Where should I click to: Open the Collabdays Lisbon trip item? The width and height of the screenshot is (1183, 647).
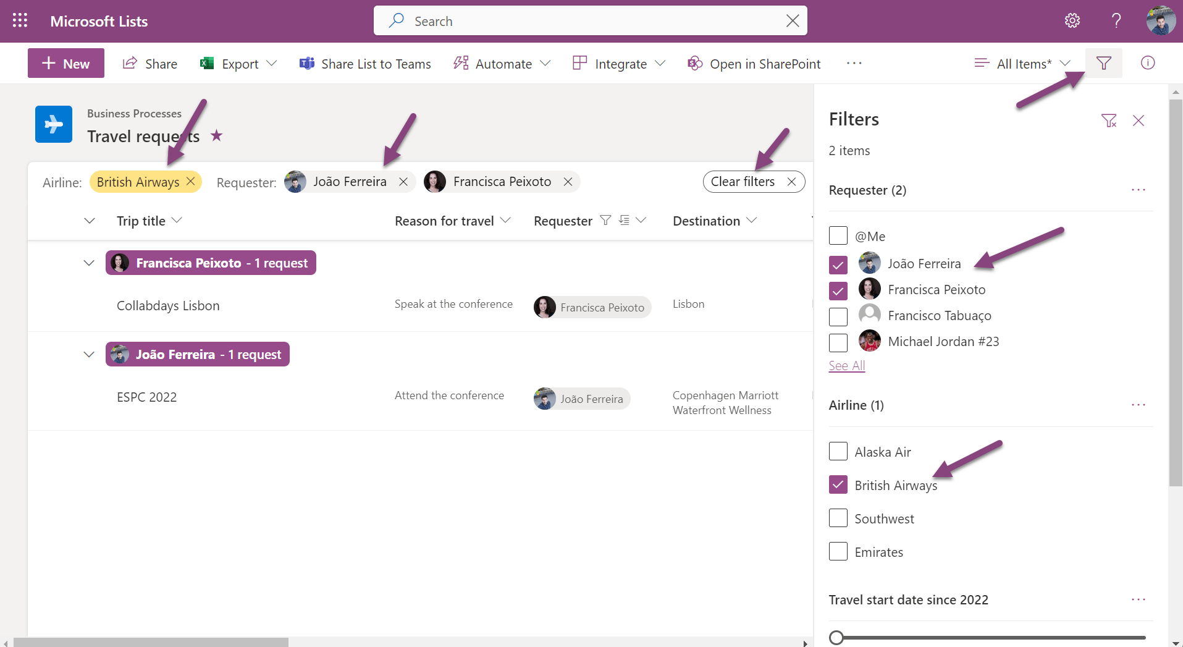[x=168, y=306]
